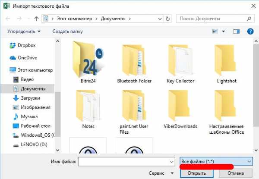The height and width of the screenshot is (179, 259).
Task: Click into the Имя файла field
Action: coord(124,161)
